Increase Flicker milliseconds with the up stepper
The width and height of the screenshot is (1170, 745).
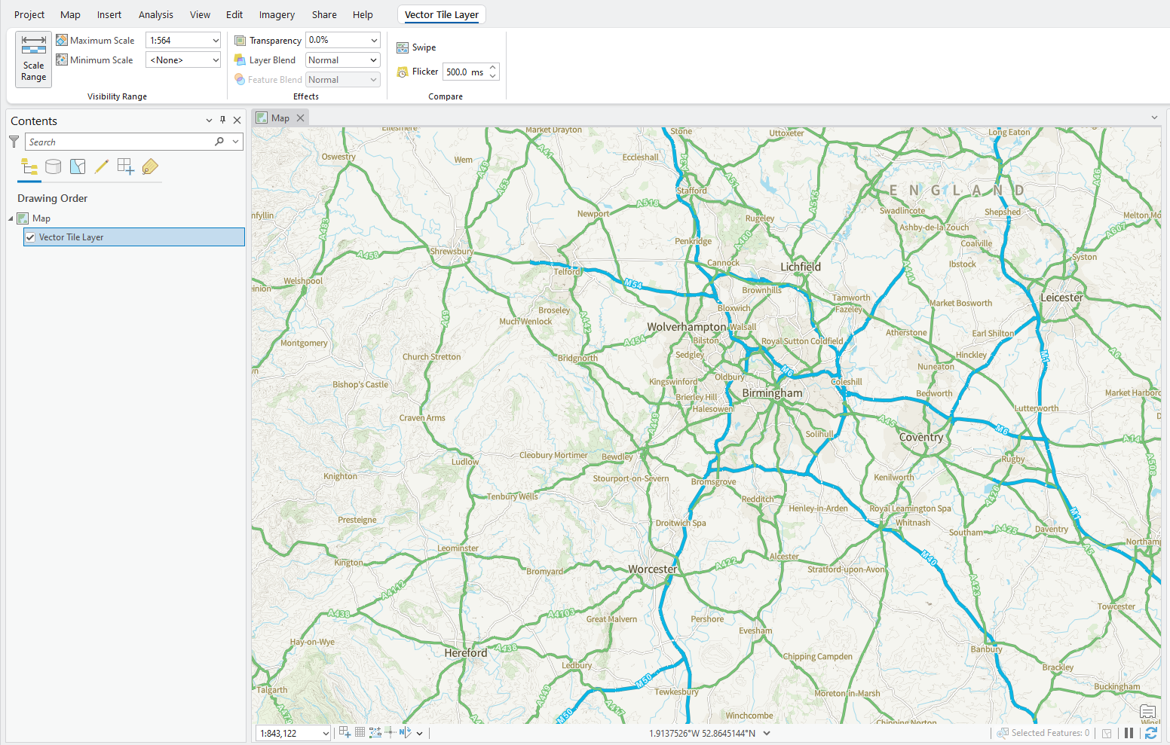[x=493, y=68]
